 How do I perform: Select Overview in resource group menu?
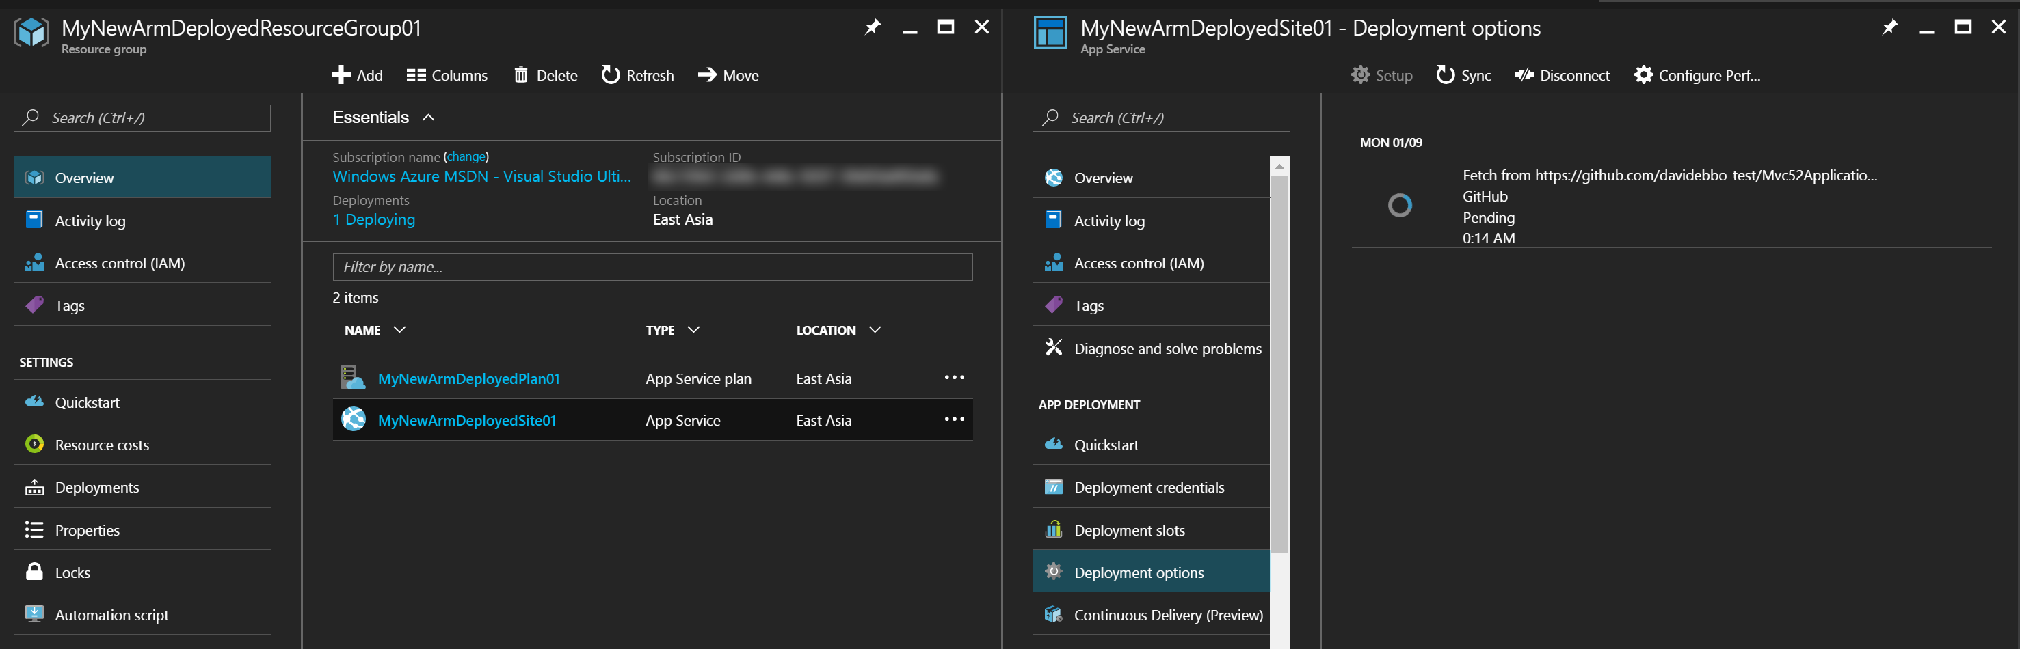[x=142, y=177]
